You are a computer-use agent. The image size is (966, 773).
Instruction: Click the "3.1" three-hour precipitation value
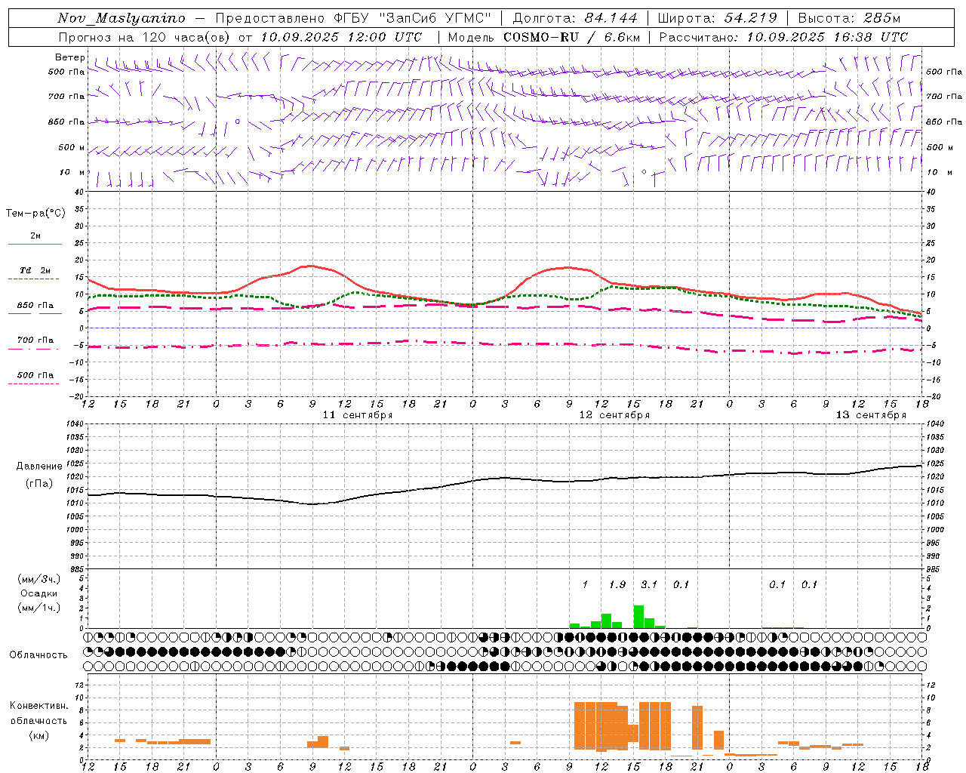click(x=649, y=584)
